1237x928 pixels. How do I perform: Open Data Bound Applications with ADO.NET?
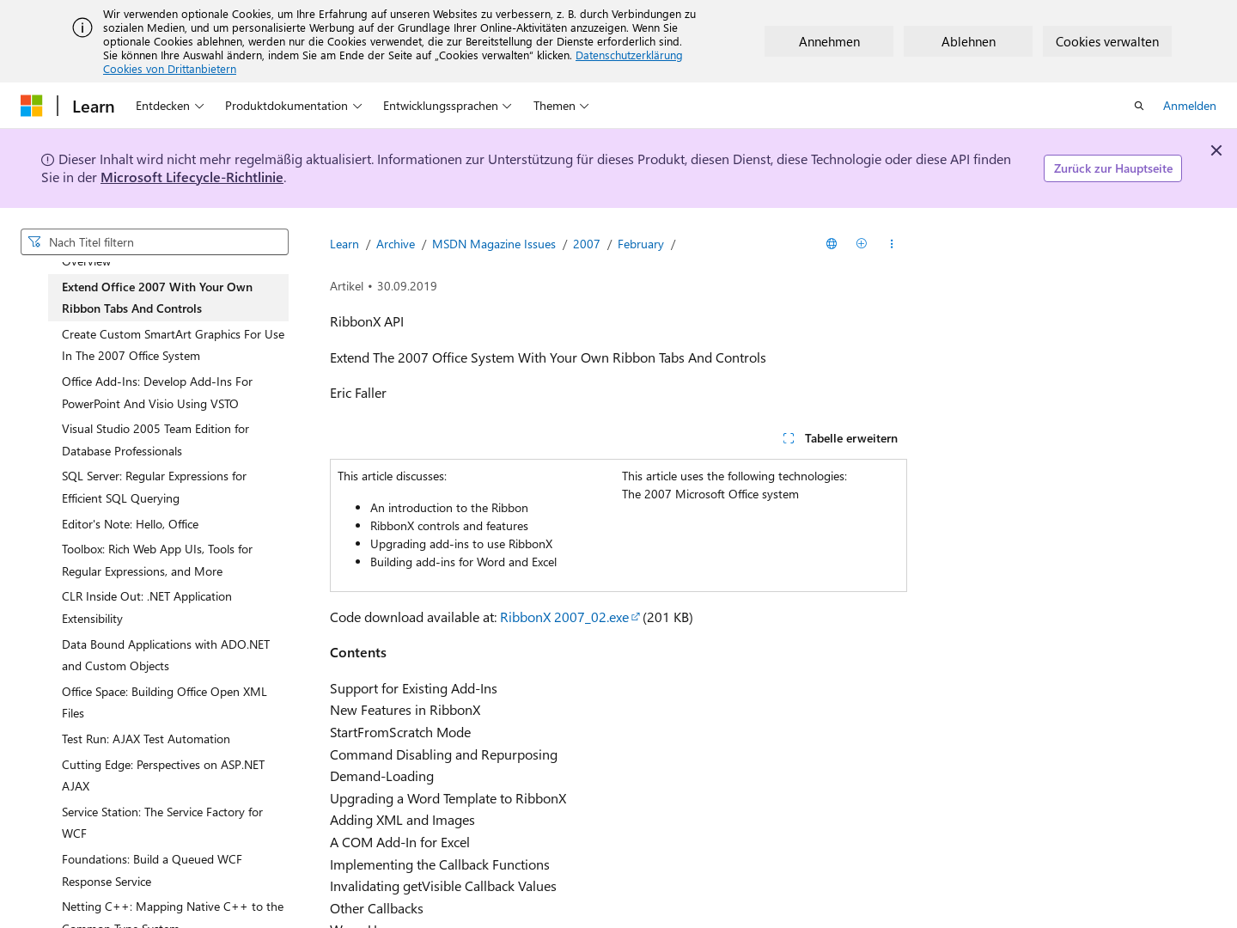pyautogui.click(x=168, y=655)
